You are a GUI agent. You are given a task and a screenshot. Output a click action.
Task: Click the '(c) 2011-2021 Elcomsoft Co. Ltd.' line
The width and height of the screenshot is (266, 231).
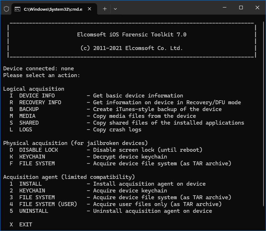(132, 48)
